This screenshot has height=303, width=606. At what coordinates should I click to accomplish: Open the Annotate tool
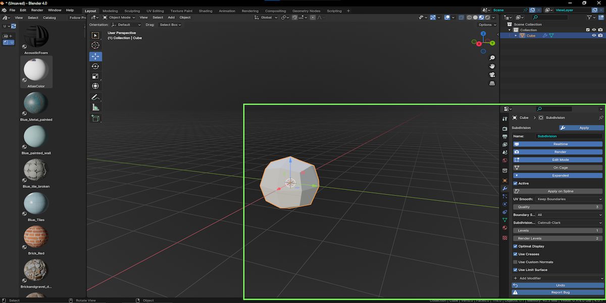pos(95,97)
